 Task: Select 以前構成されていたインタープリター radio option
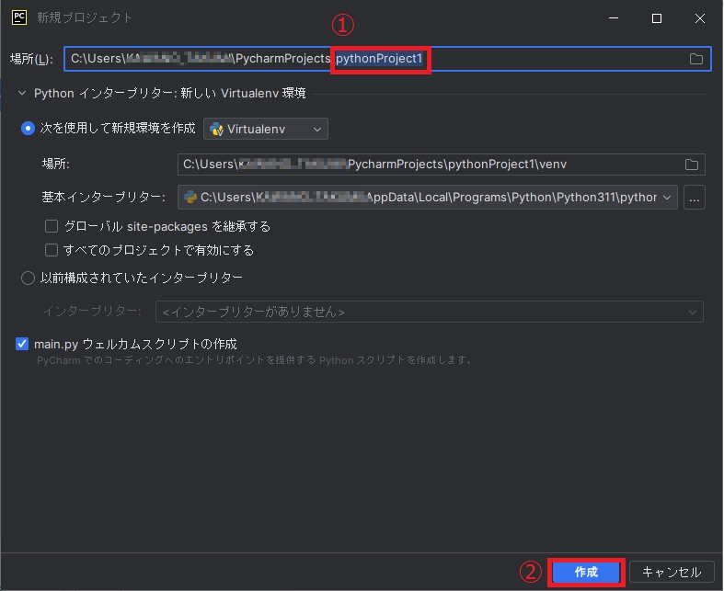tap(28, 278)
